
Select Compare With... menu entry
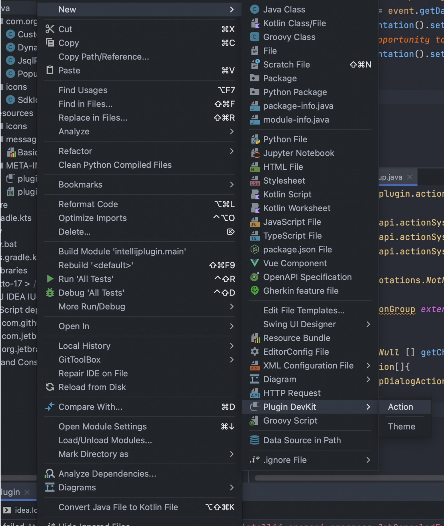point(140,407)
